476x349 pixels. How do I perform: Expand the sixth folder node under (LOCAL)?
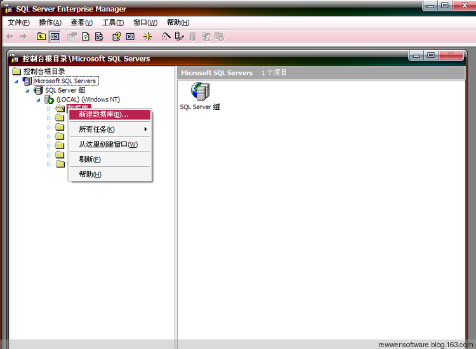point(49,155)
